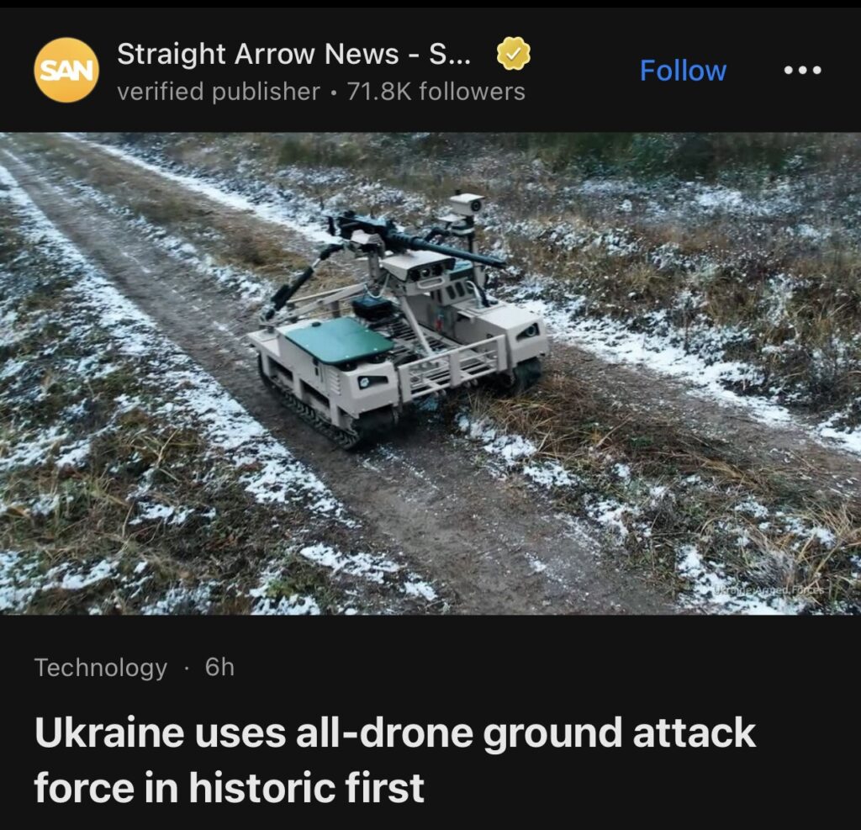Tap the 6h timestamp
Viewport: 861px width, 830px height.
[x=219, y=668]
